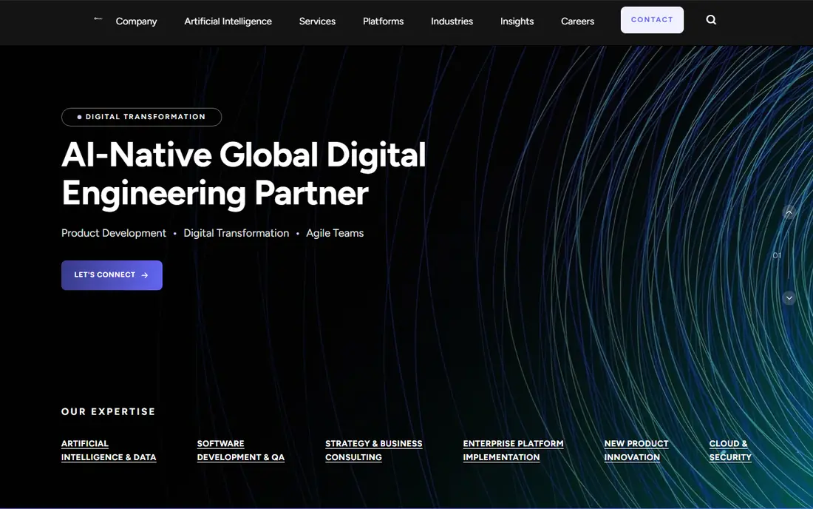Open the Artificial Intelligence menu
Screen dimensions: 813x509
[x=228, y=21]
